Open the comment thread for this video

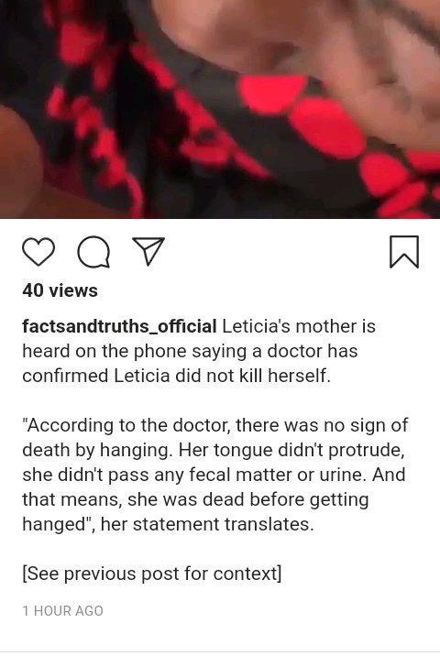pyautogui.click(x=93, y=252)
